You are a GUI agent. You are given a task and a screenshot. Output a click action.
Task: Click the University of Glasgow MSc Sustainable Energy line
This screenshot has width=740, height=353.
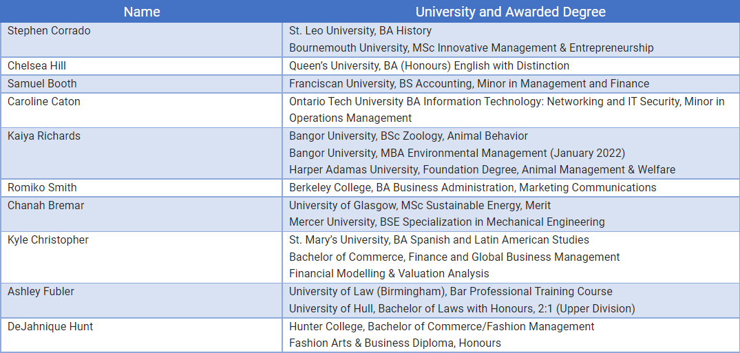click(419, 205)
